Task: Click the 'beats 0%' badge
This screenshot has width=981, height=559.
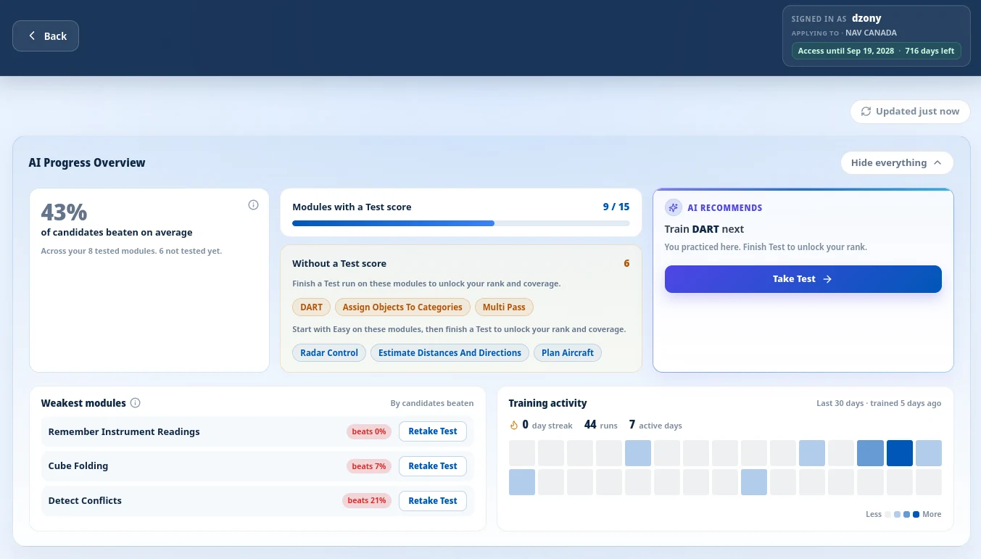Action: click(369, 431)
